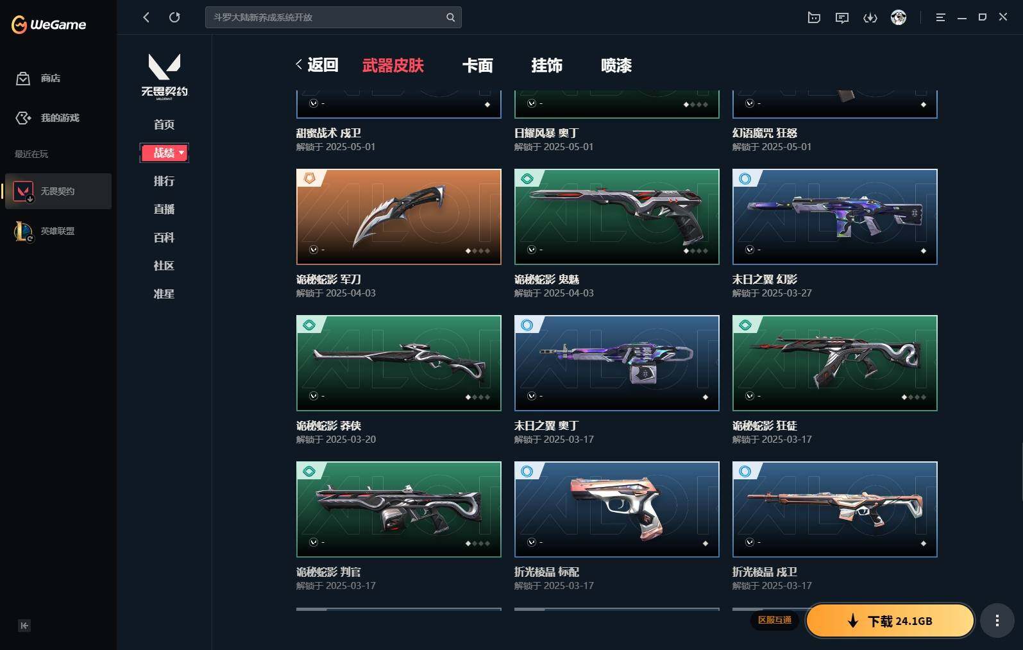The width and height of the screenshot is (1023, 650).
Task: Focus the search field at the top
Action: tap(326, 17)
